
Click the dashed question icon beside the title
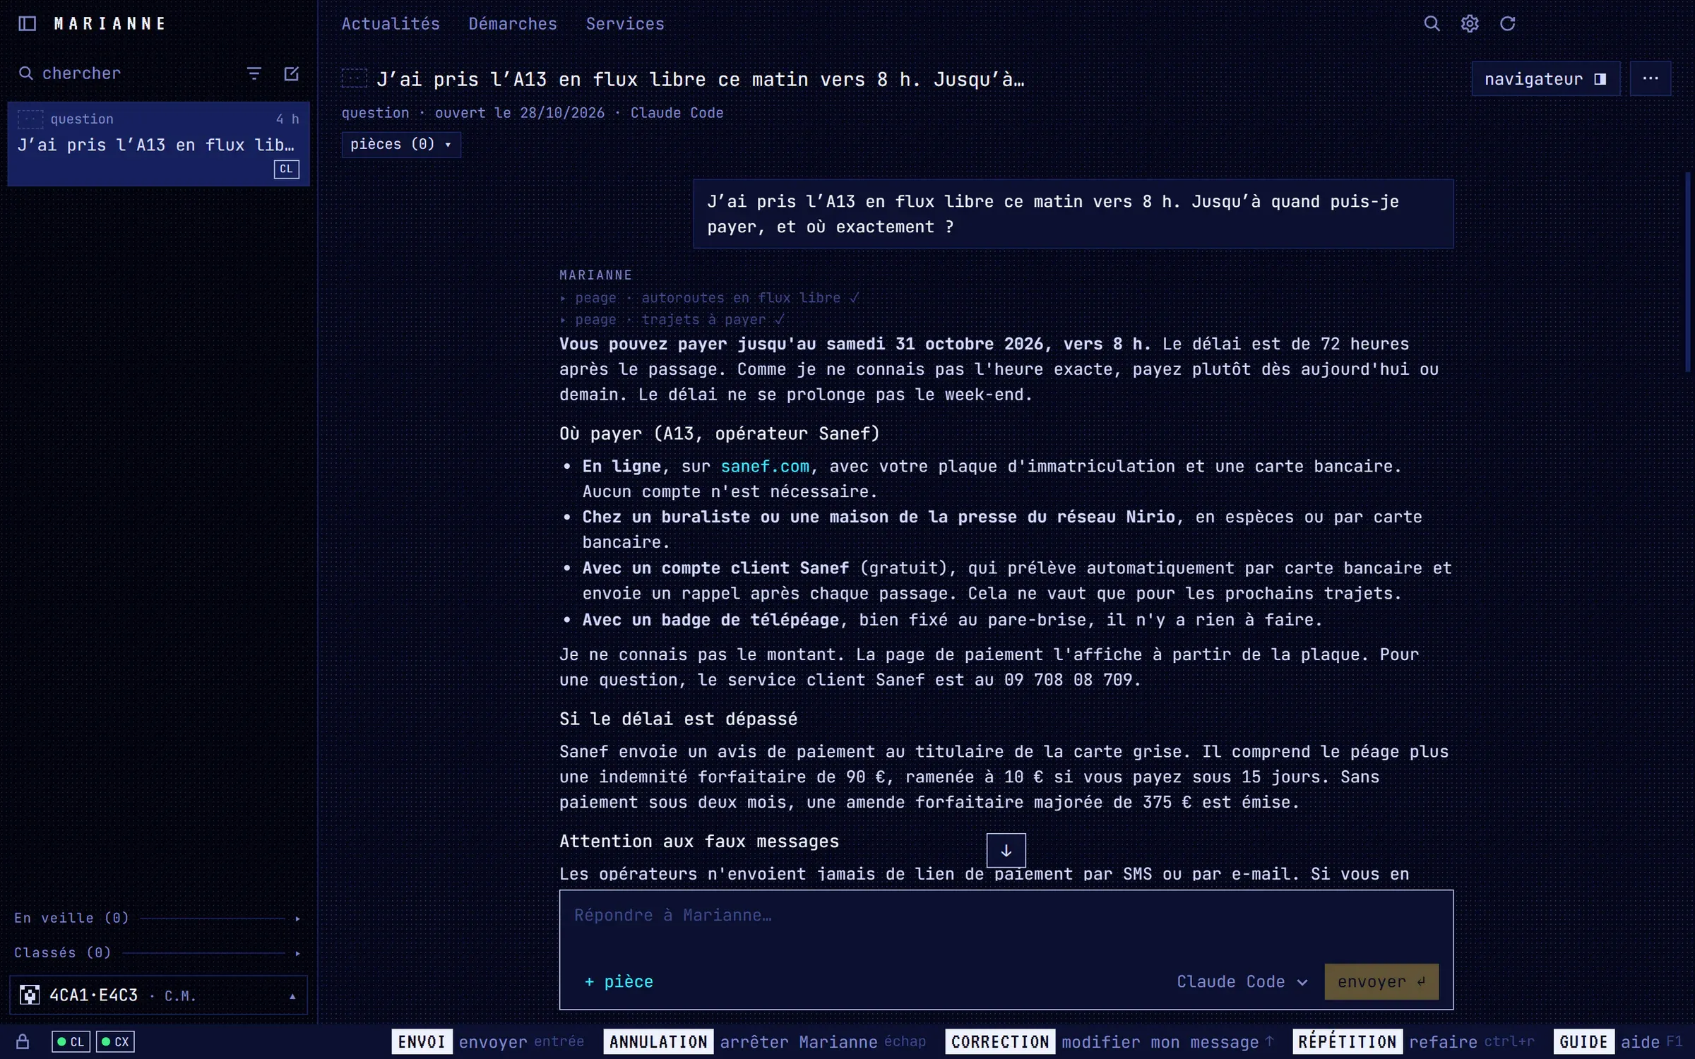[355, 78]
